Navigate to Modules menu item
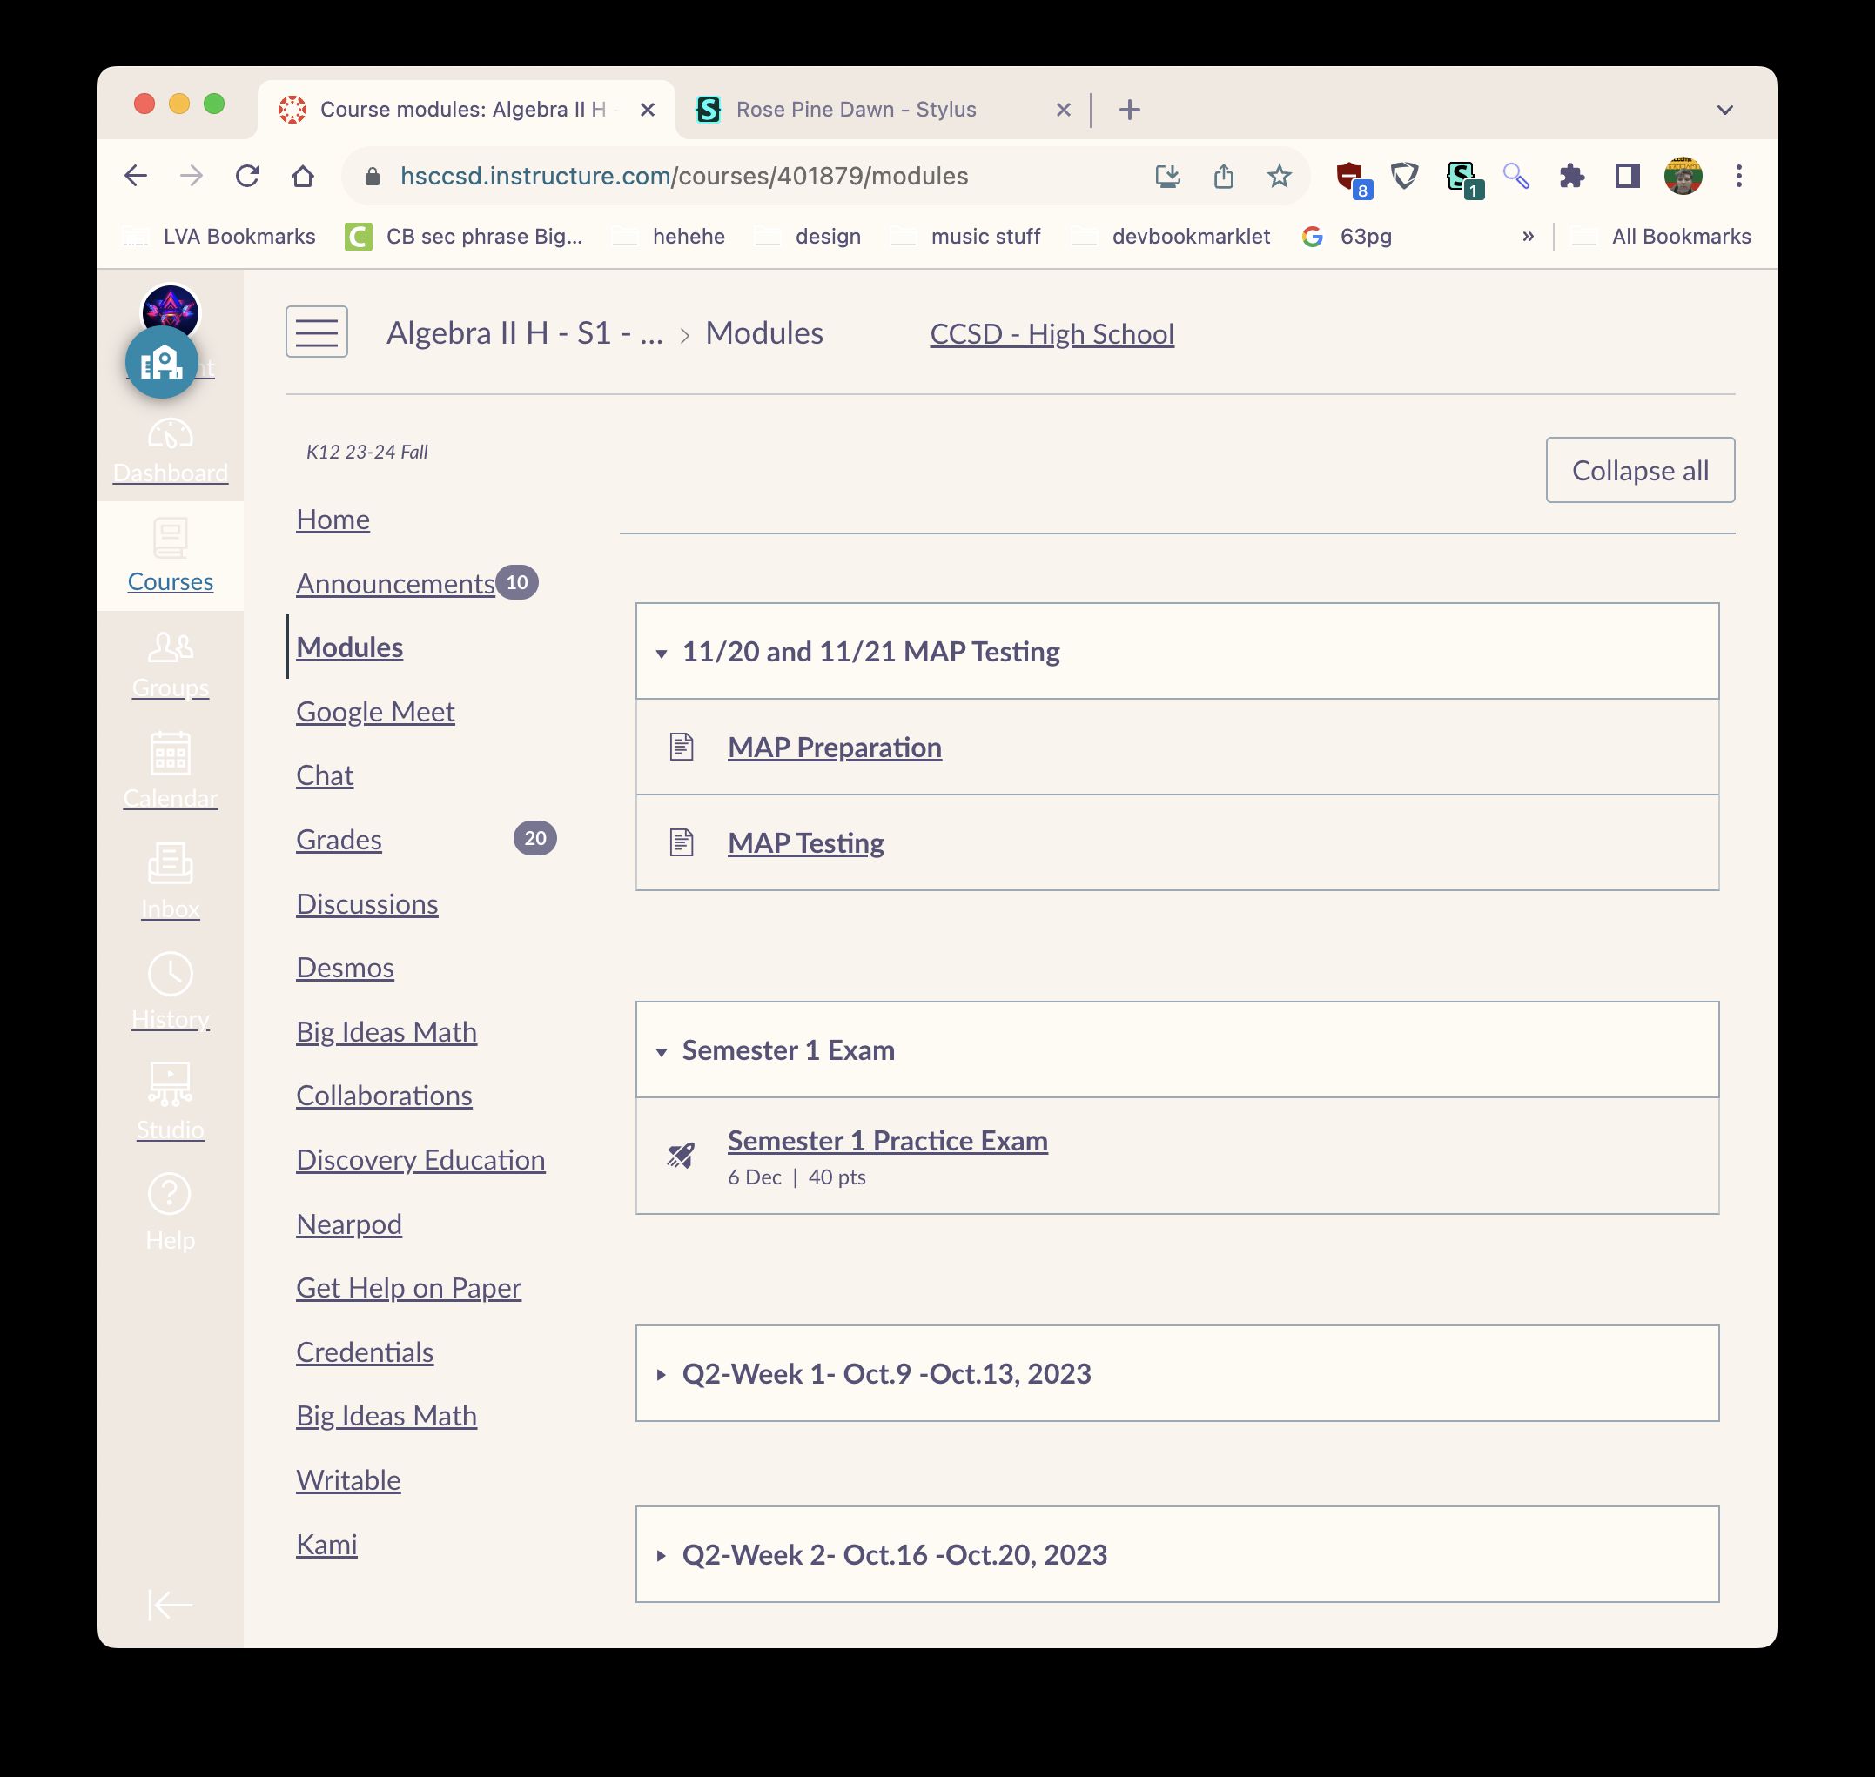This screenshot has width=1875, height=1777. tap(347, 647)
